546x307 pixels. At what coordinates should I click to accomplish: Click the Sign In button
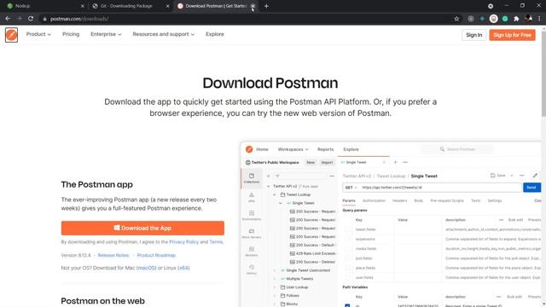coord(474,35)
